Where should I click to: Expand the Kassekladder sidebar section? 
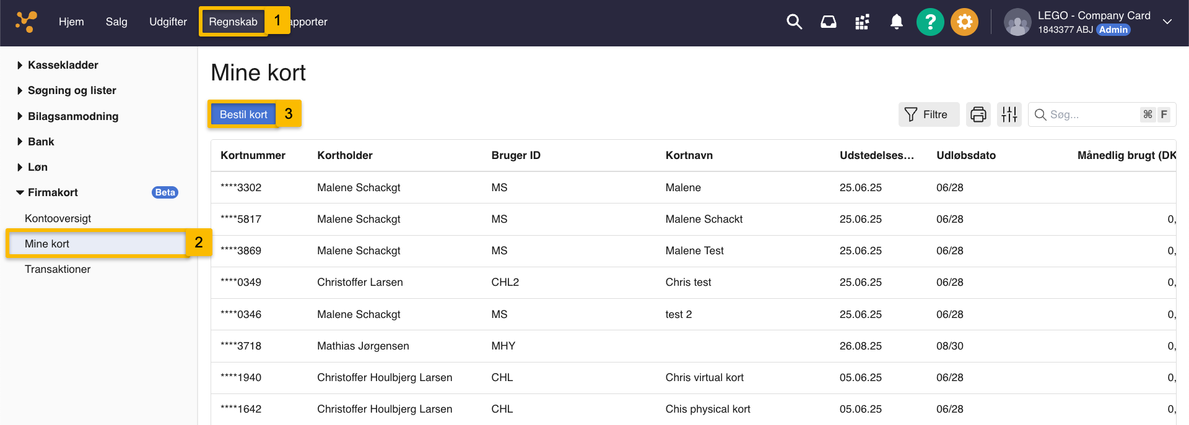tap(63, 65)
